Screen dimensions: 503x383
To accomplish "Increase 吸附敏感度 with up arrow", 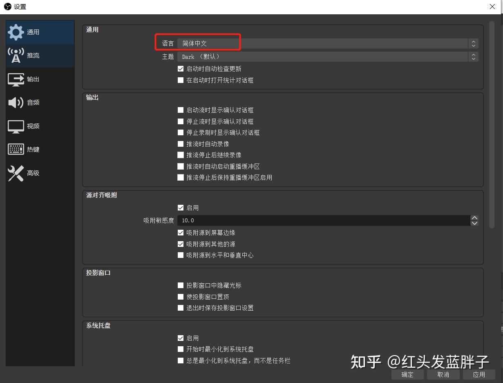I will click(x=474, y=218).
